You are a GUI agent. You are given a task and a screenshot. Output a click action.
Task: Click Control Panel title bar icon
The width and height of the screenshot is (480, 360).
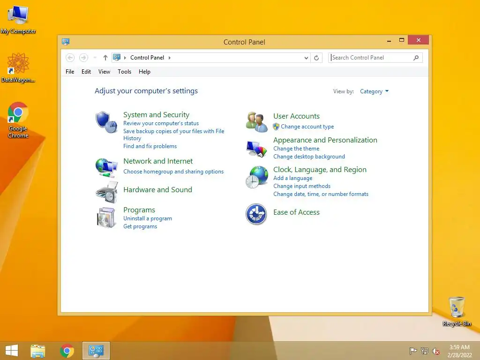click(x=66, y=41)
